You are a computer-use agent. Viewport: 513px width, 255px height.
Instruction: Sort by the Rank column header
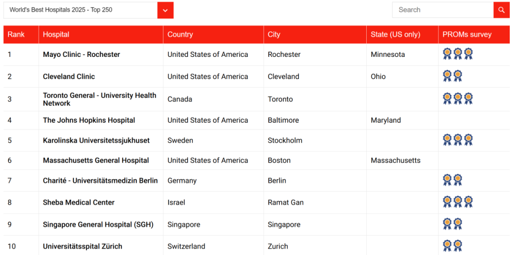click(x=16, y=35)
